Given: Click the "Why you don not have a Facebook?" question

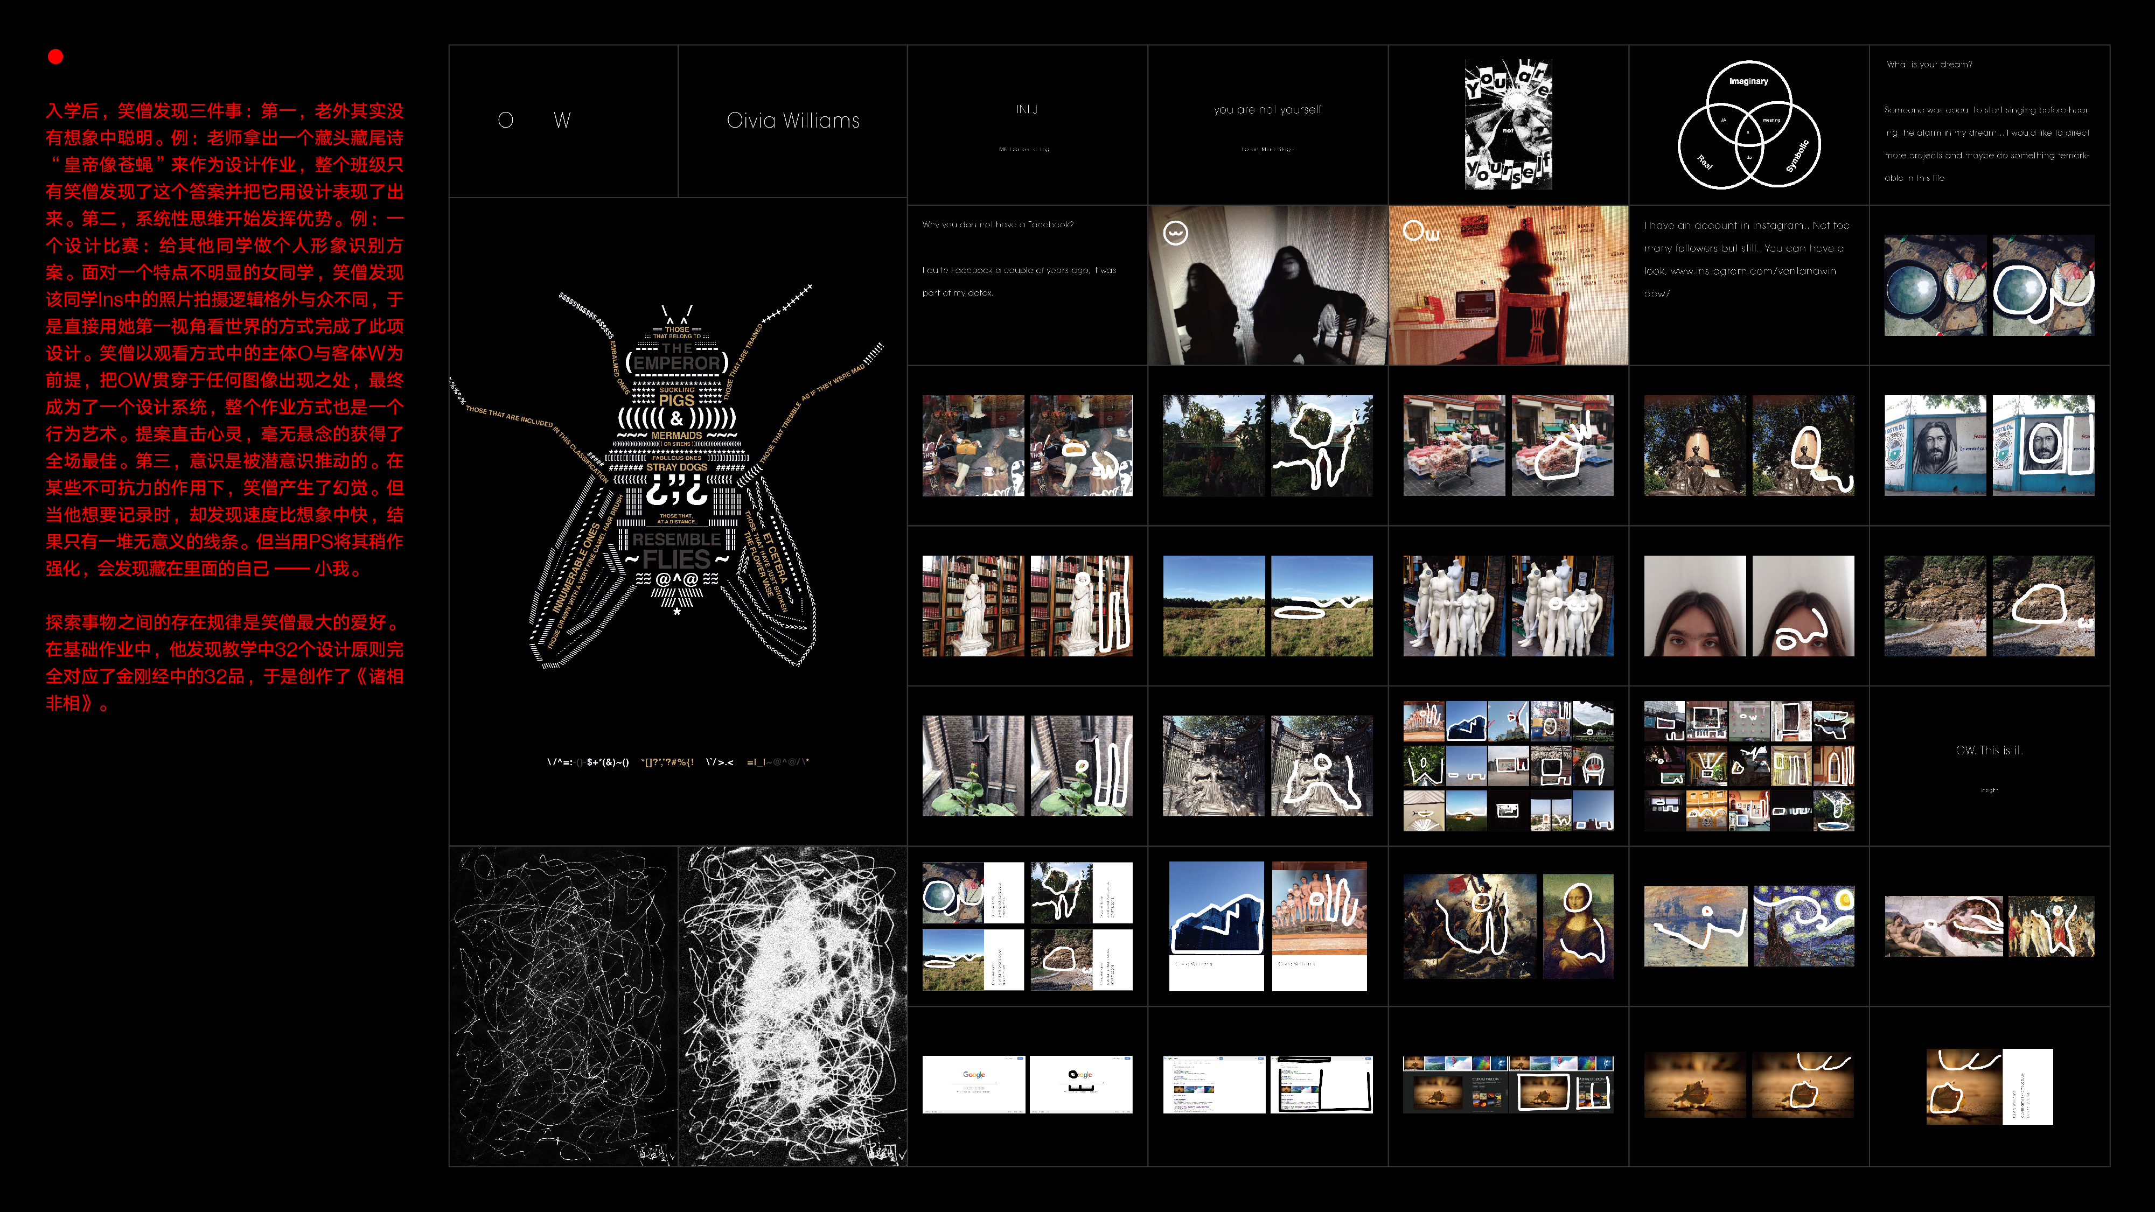Looking at the screenshot, I should (x=997, y=224).
